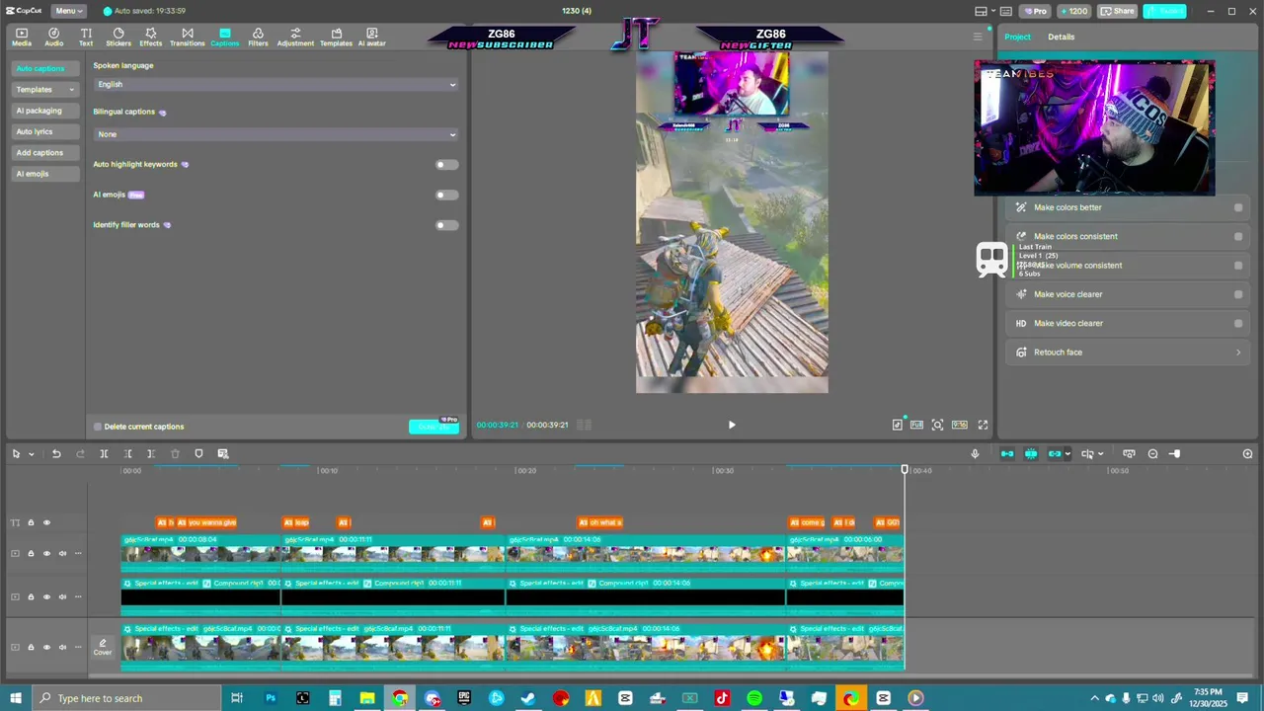Enable Make video clearer checkbox
Screen dimensions: 1264x711
pyautogui.click(x=1238, y=323)
